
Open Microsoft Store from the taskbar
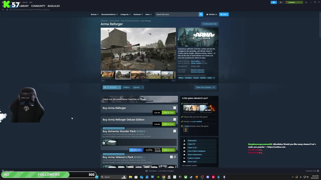click(x=136, y=177)
